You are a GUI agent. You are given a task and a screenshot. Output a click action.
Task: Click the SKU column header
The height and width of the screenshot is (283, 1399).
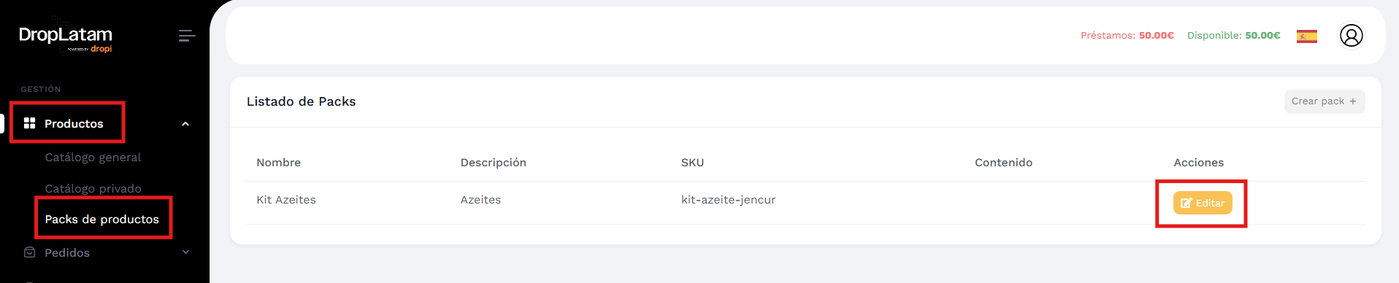[x=692, y=163]
